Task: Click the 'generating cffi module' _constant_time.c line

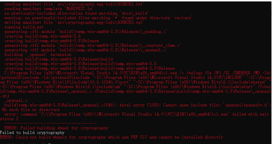Action: [93, 45]
